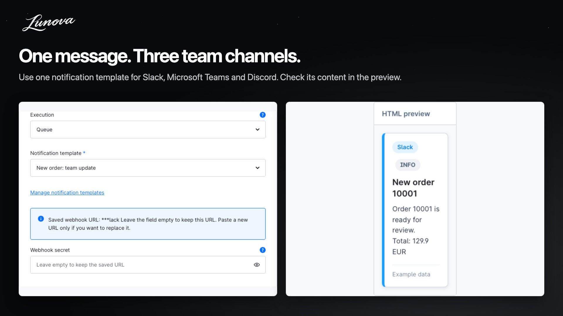Click the Execution field label

[42, 115]
